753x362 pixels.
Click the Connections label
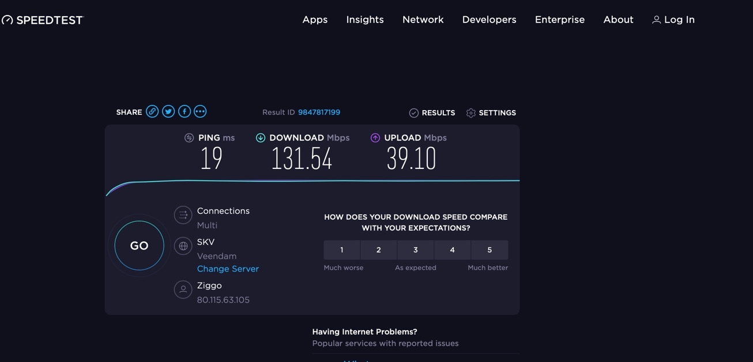click(223, 211)
